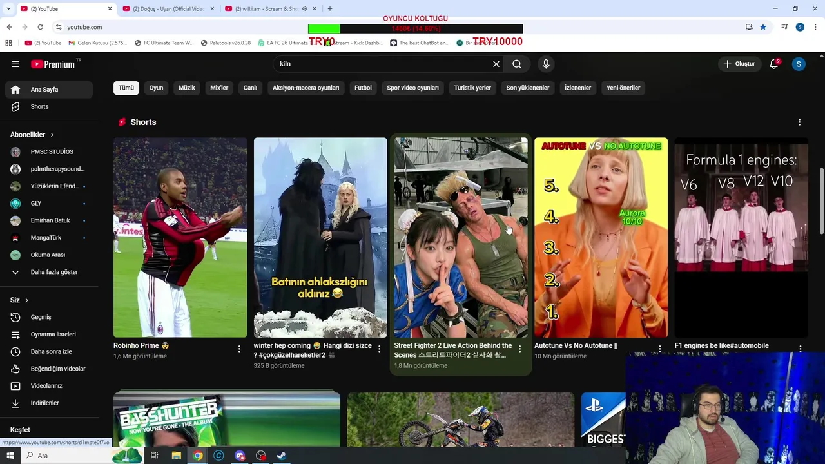825x464 pixels.
Task: Select the Futbol filter chip
Action: click(363, 88)
